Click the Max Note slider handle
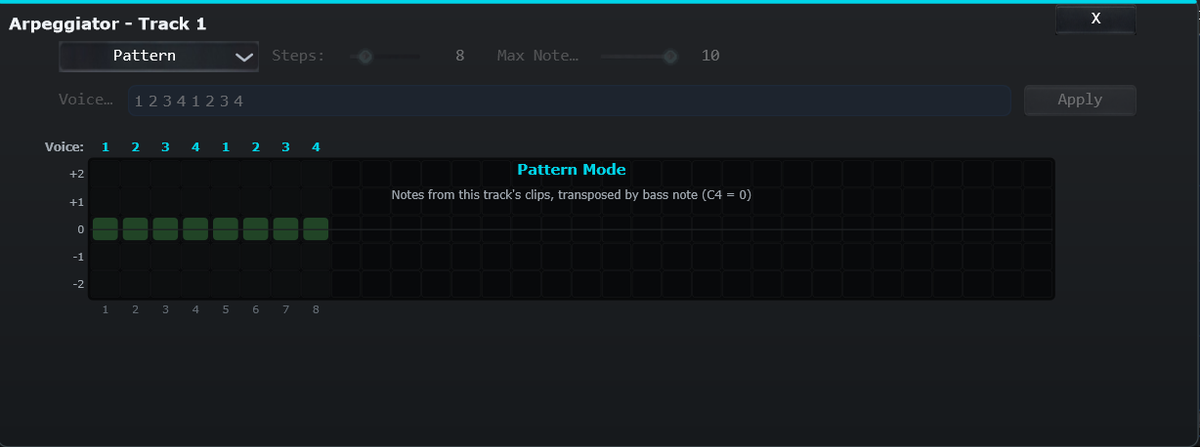This screenshot has height=447, width=1200. pyautogui.click(x=670, y=57)
